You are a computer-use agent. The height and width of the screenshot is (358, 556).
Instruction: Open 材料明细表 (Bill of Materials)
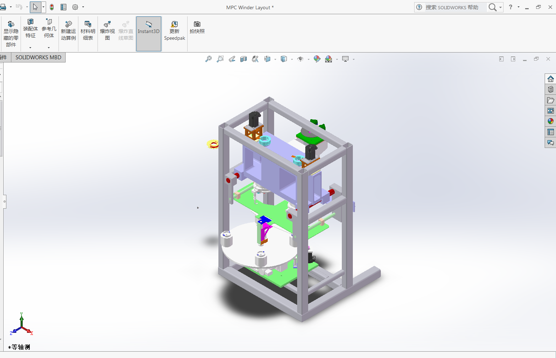88,31
